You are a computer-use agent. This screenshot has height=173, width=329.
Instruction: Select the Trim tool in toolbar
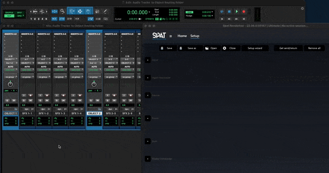72,11
